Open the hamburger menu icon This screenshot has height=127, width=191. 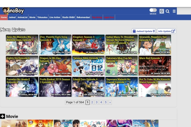[x=174, y=11]
